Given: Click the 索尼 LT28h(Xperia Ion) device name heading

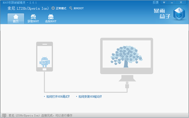Looking at the screenshot, I should (x=28, y=8).
